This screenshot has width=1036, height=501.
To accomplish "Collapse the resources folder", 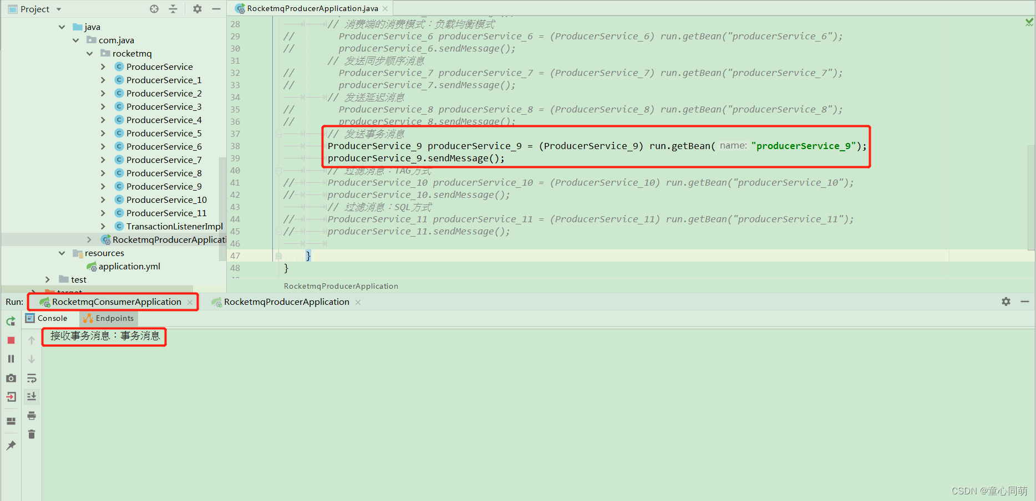I will click(62, 253).
